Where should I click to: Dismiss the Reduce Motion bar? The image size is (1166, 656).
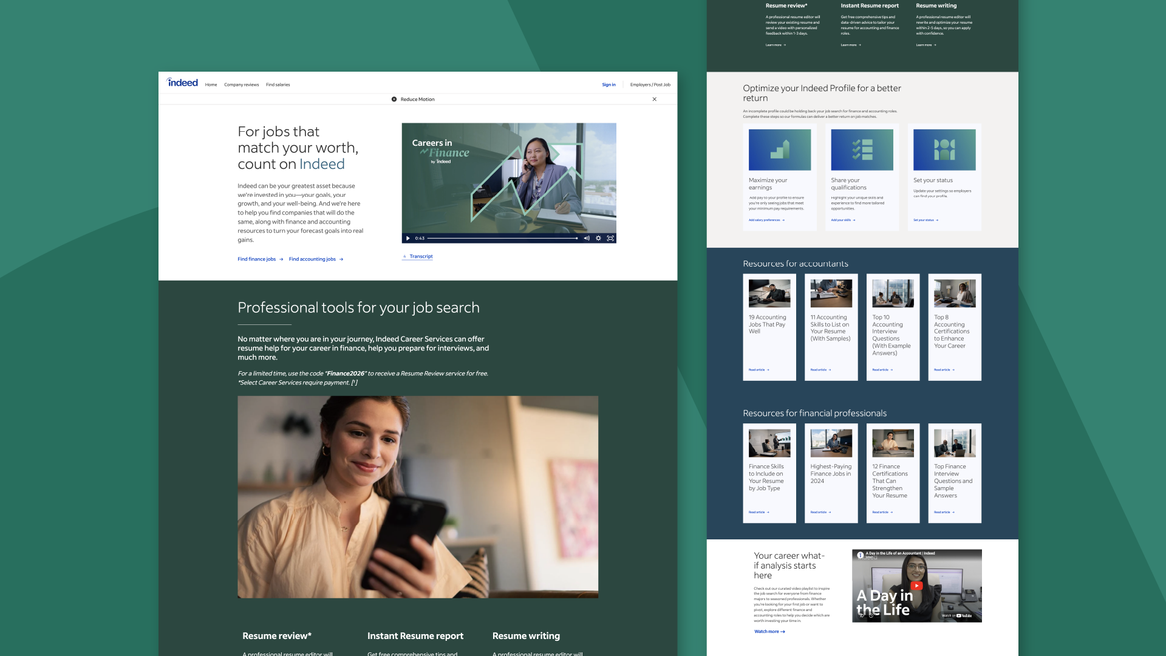pyautogui.click(x=654, y=99)
